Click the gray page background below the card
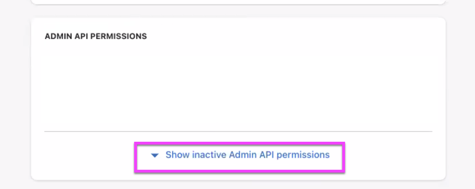Screen dimensions: 475x189 coord(238,185)
